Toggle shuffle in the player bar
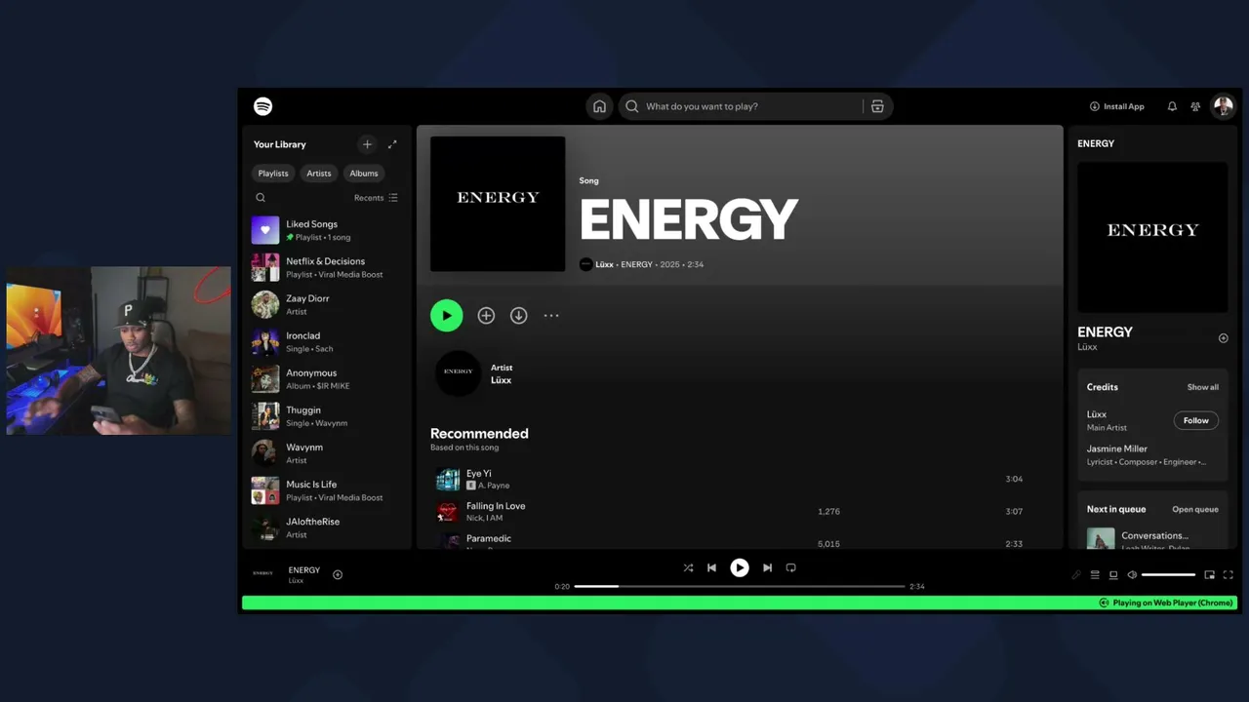The image size is (1249, 702). coord(688,567)
